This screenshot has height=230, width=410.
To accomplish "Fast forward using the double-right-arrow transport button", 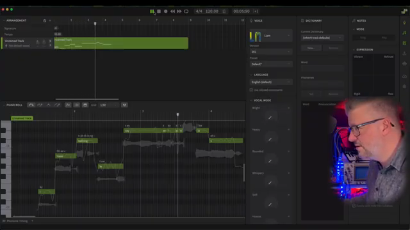I will click(x=179, y=11).
